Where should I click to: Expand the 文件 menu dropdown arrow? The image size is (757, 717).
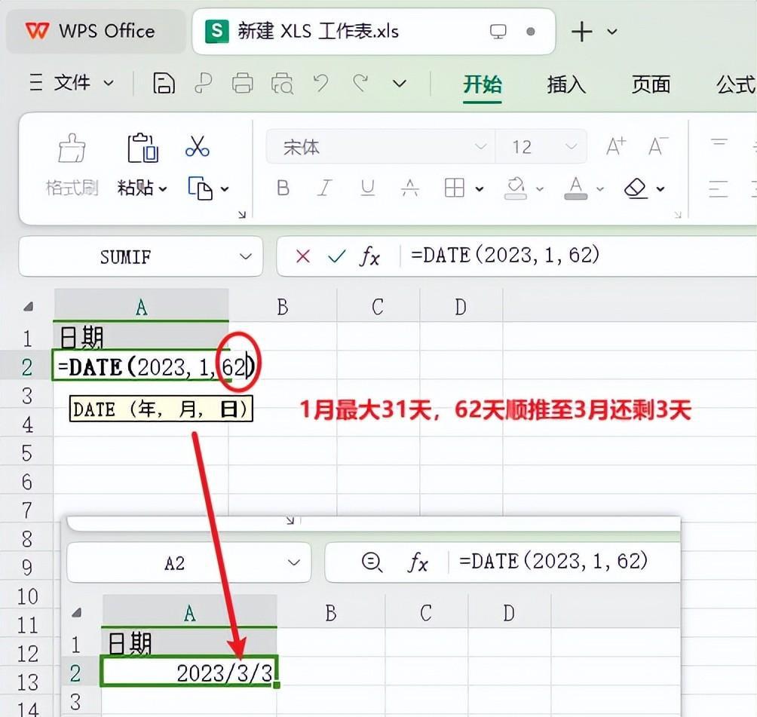[x=109, y=83]
